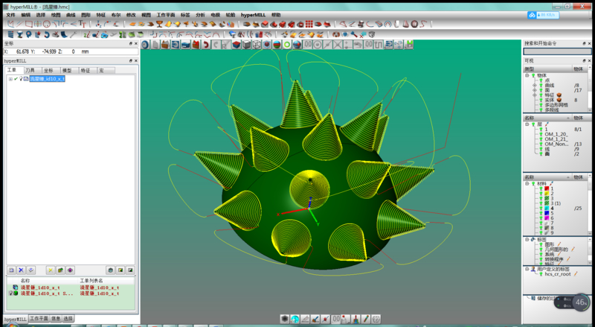Collapse the 用户定义的标签 node
The height and width of the screenshot is (327, 595).
click(x=527, y=269)
